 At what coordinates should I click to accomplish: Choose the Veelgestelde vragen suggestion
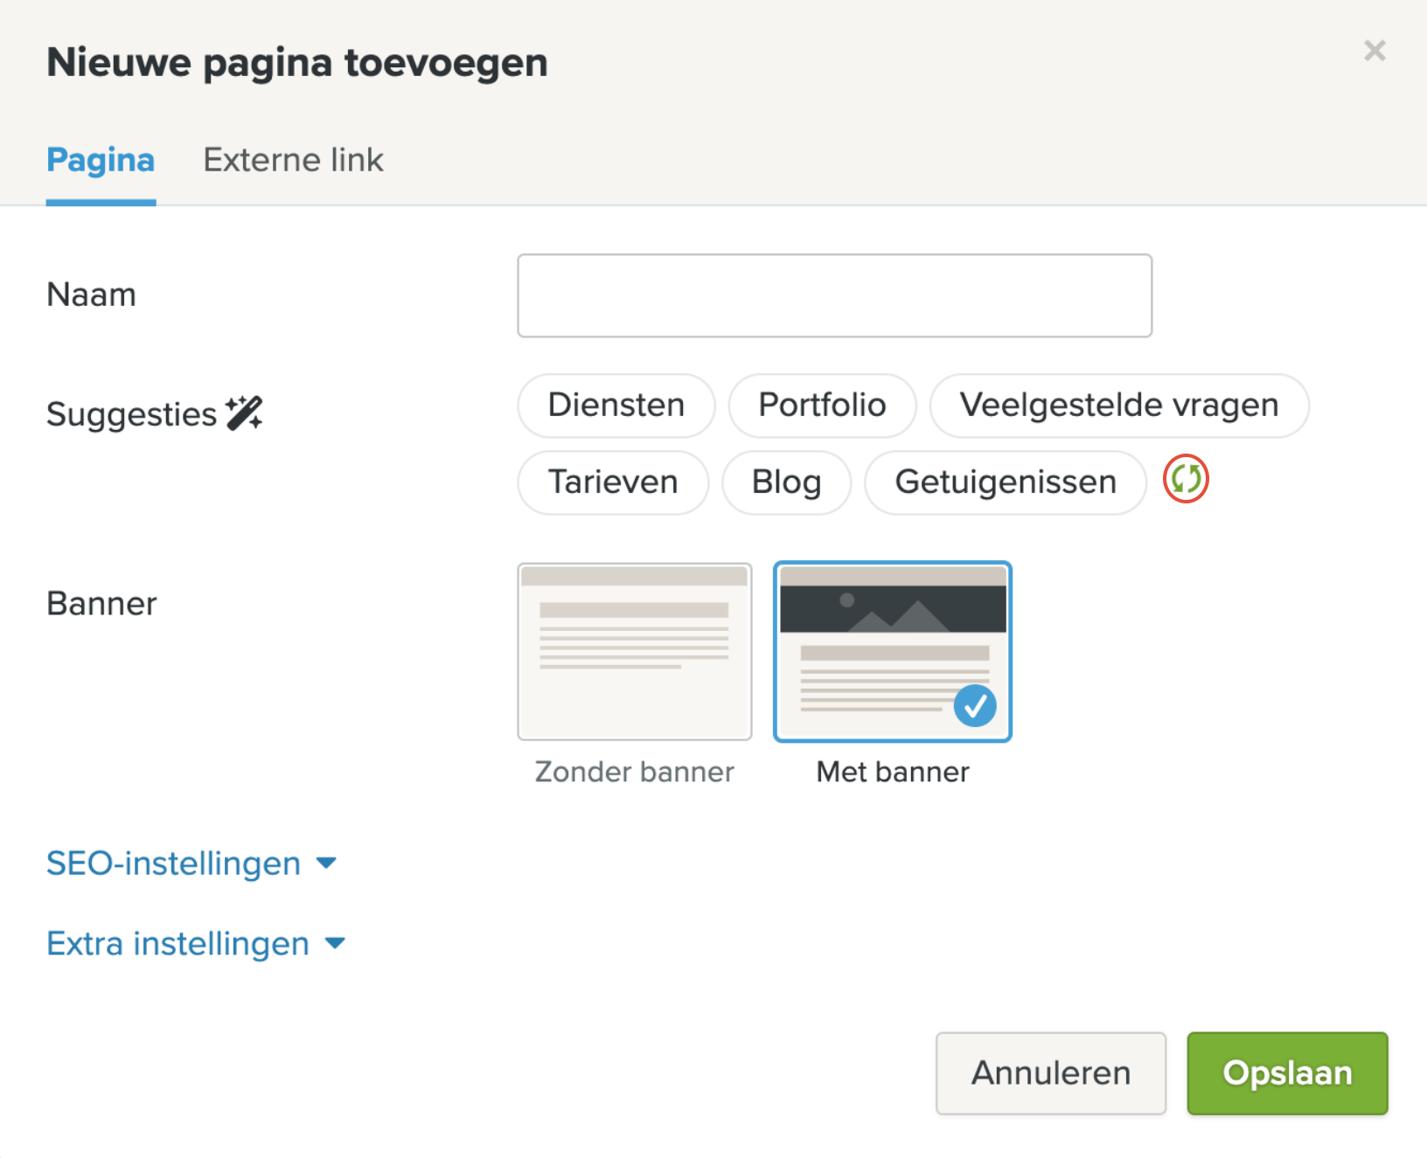(x=1118, y=406)
